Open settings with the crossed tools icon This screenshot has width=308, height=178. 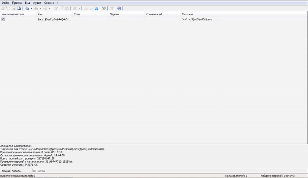104,8
